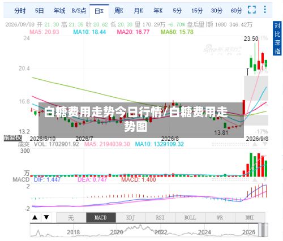Click black up arrow in indicator bar
This screenshot has width=283, height=241.
(35, 217)
